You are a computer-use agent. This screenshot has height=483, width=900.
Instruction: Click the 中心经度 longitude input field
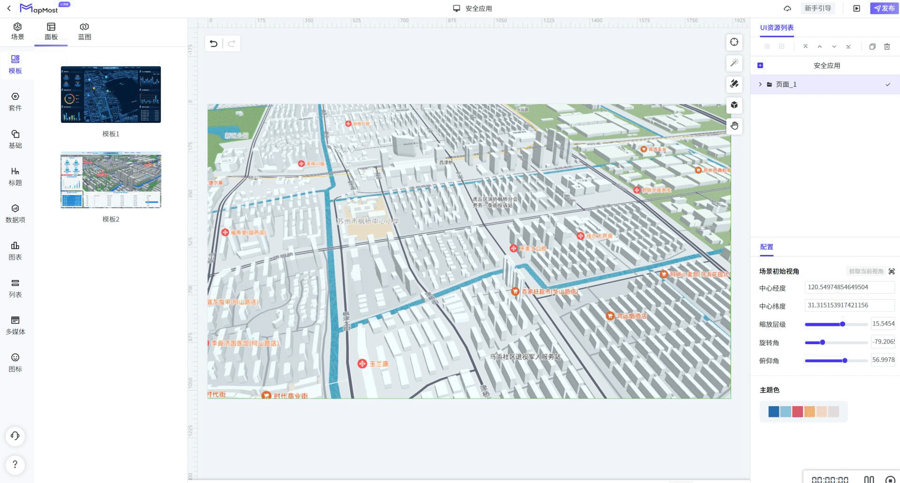coord(850,287)
